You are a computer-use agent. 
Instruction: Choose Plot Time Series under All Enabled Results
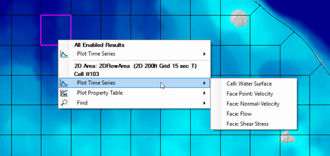[x=96, y=54]
